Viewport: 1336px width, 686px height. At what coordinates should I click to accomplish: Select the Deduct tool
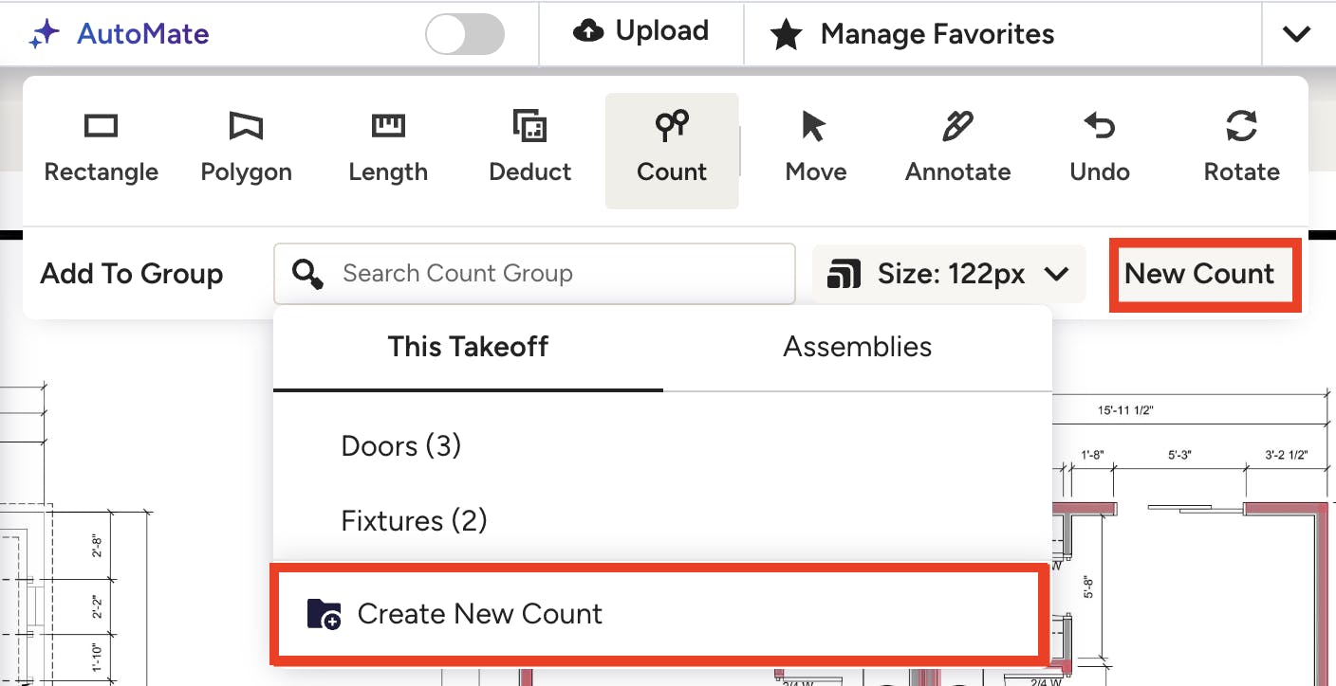pos(530,150)
